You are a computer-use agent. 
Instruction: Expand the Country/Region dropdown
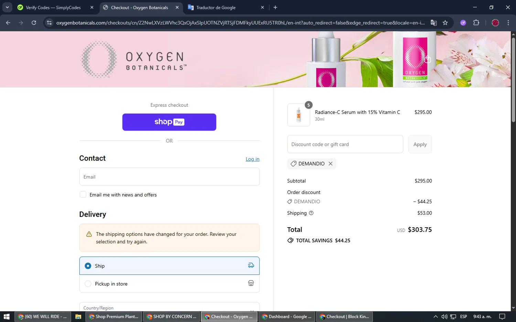(x=169, y=307)
